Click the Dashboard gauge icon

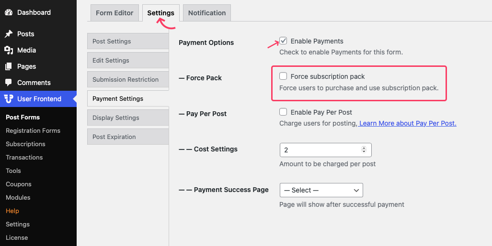click(9, 12)
